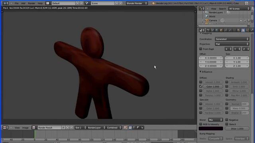Toggle Camera selectability cursor icon
The image size is (255, 143).
[245, 21]
